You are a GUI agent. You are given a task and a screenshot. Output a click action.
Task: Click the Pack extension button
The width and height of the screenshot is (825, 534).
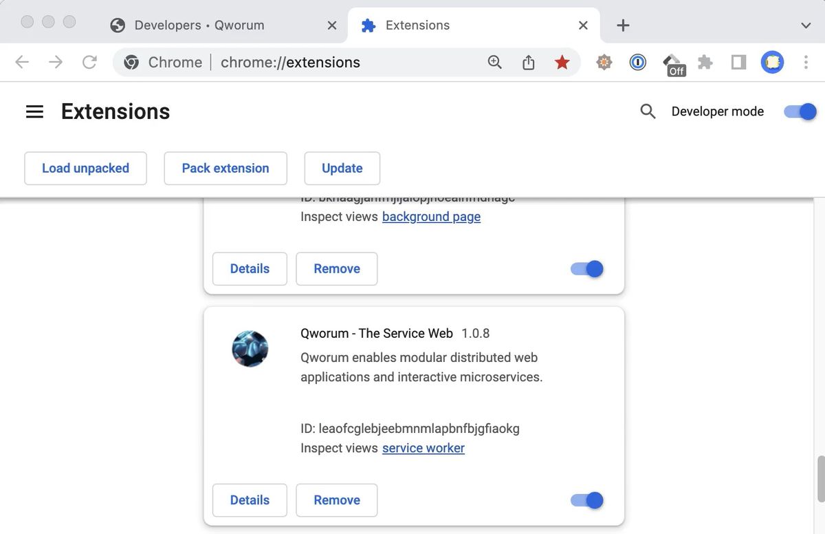[x=225, y=169]
